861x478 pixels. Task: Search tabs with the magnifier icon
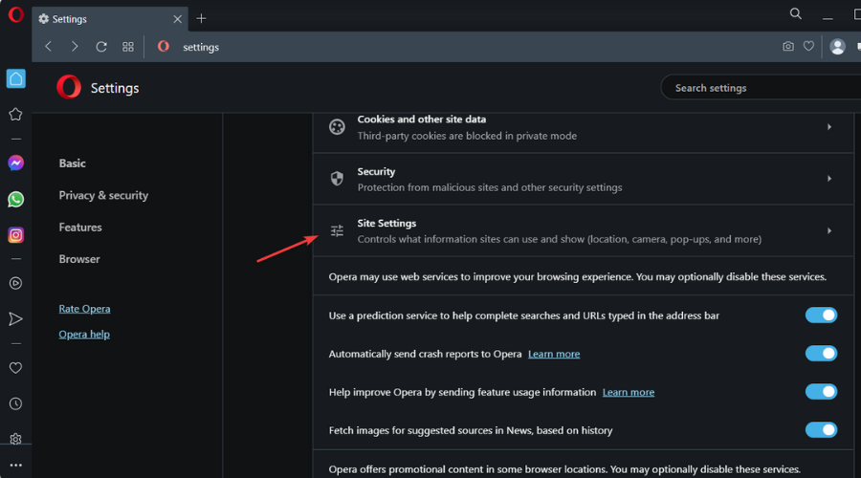coord(796,13)
